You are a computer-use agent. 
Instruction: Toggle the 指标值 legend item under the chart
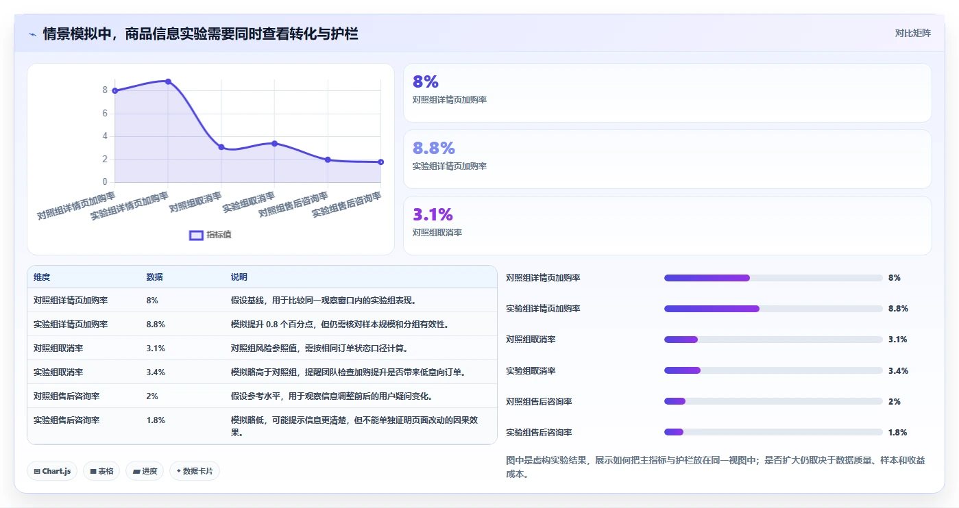(x=210, y=235)
